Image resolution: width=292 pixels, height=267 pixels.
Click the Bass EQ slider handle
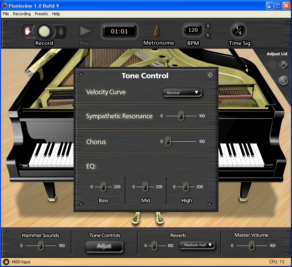click(x=103, y=187)
